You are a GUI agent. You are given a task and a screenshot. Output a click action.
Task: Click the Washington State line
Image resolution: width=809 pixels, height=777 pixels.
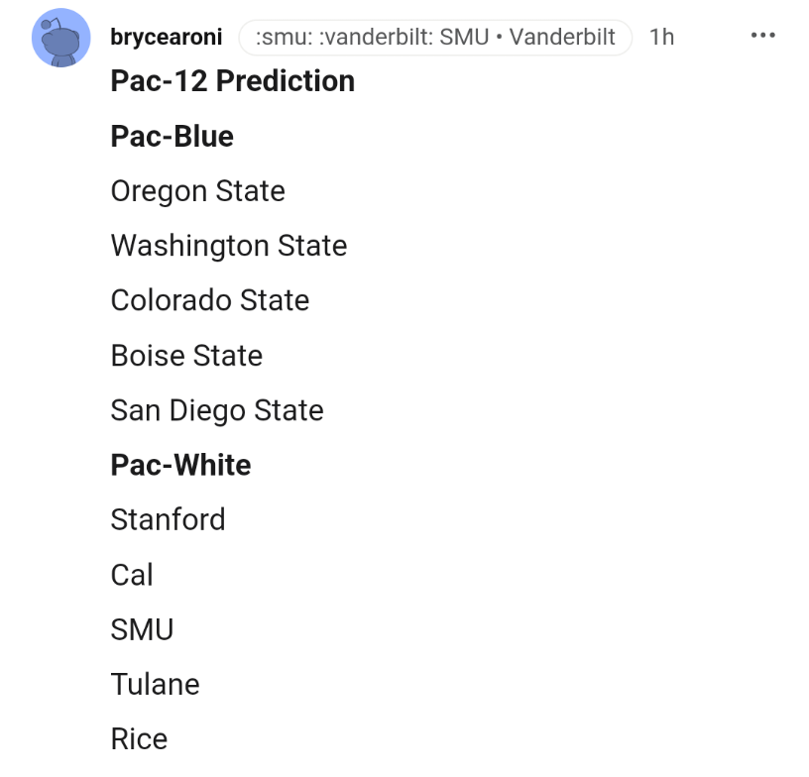[229, 246]
